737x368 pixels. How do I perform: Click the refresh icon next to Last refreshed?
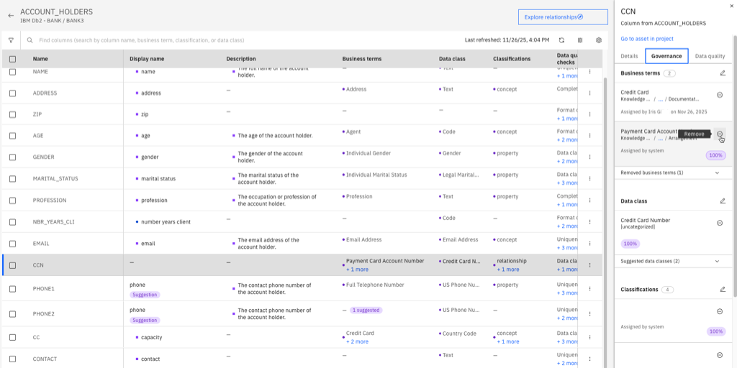(x=561, y=40)
